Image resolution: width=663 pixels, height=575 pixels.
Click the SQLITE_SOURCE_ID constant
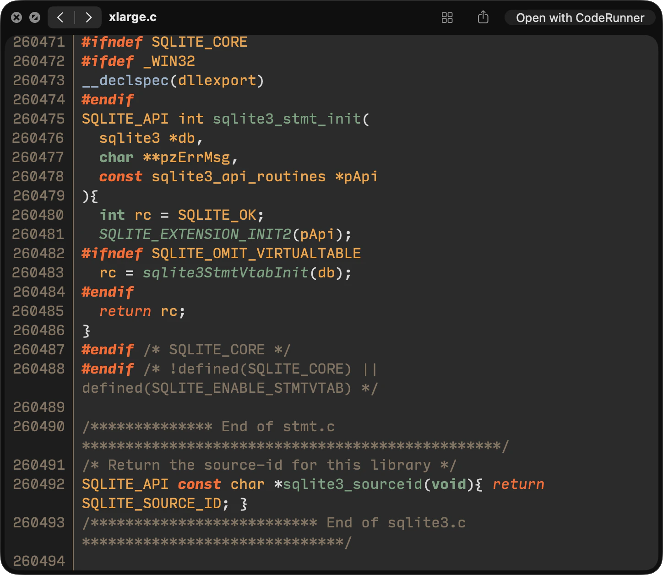[152, 504]
